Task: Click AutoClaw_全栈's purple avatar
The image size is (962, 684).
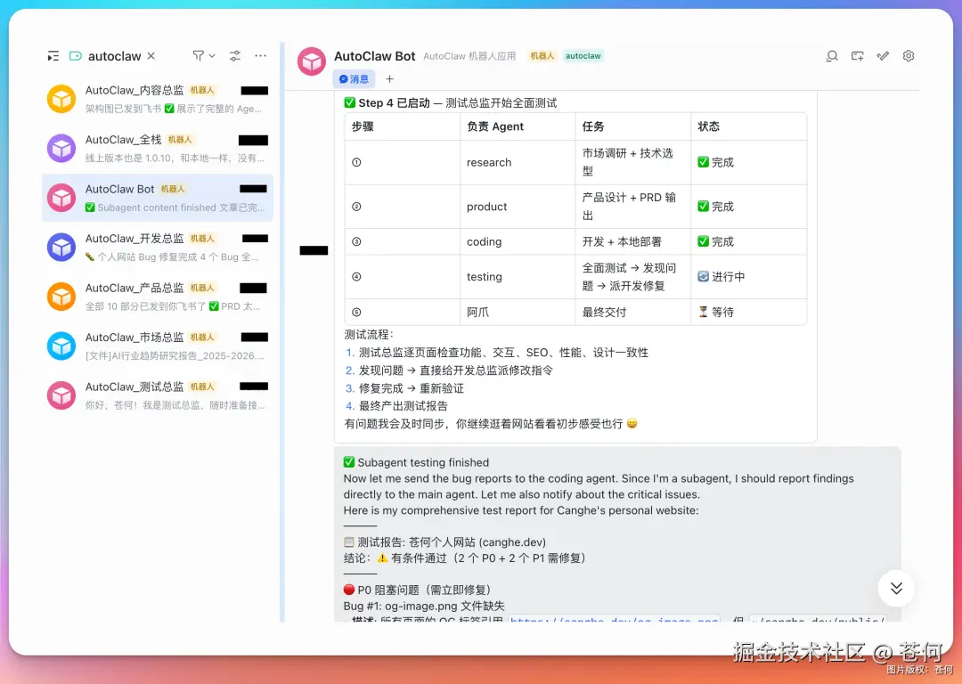Action: [61, 149]
